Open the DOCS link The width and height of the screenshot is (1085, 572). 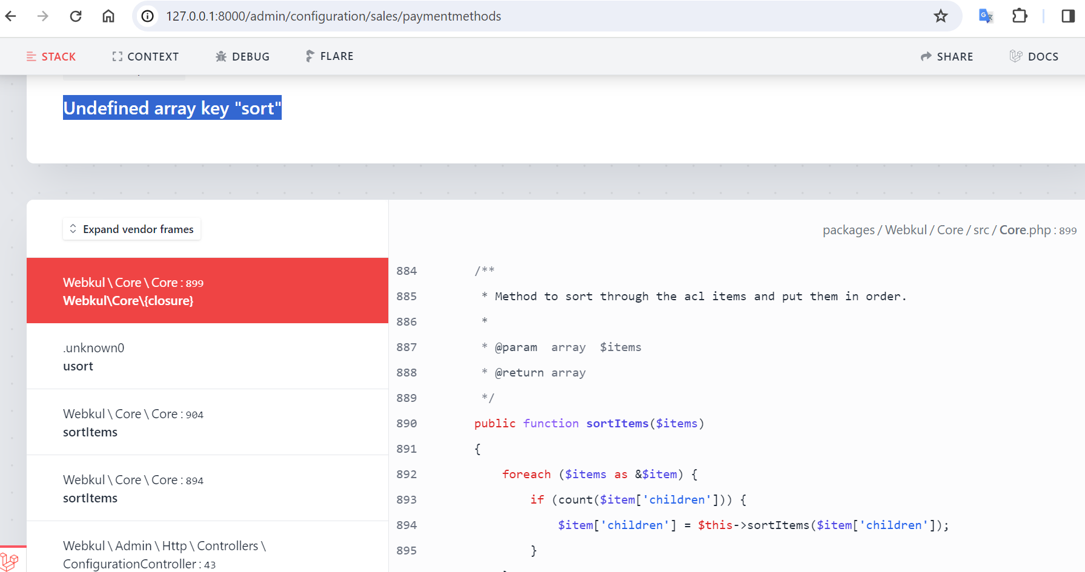pos(1034,57)
